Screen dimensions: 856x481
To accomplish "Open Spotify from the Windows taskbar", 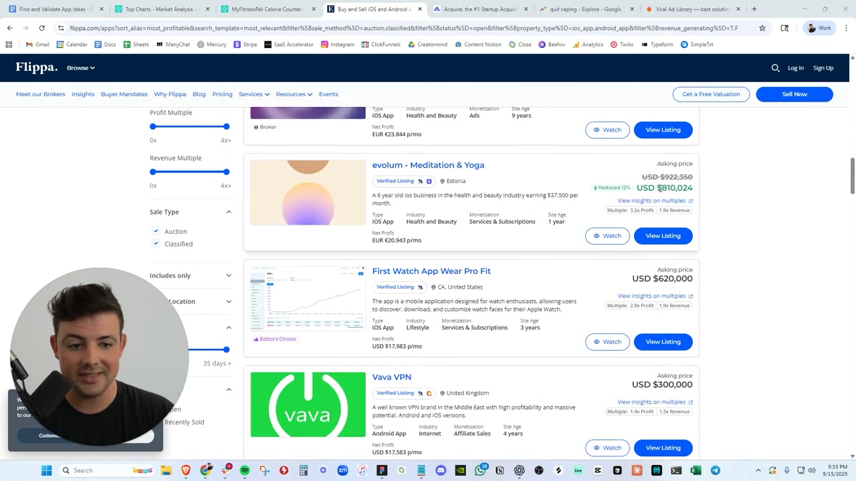I will (245, 470).
